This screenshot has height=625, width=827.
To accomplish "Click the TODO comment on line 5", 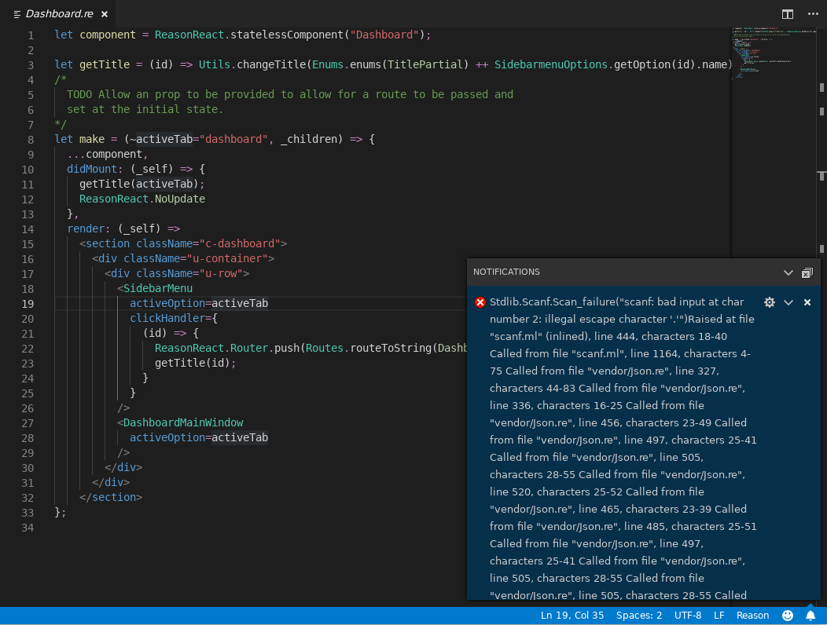I will tap(289, 94).
